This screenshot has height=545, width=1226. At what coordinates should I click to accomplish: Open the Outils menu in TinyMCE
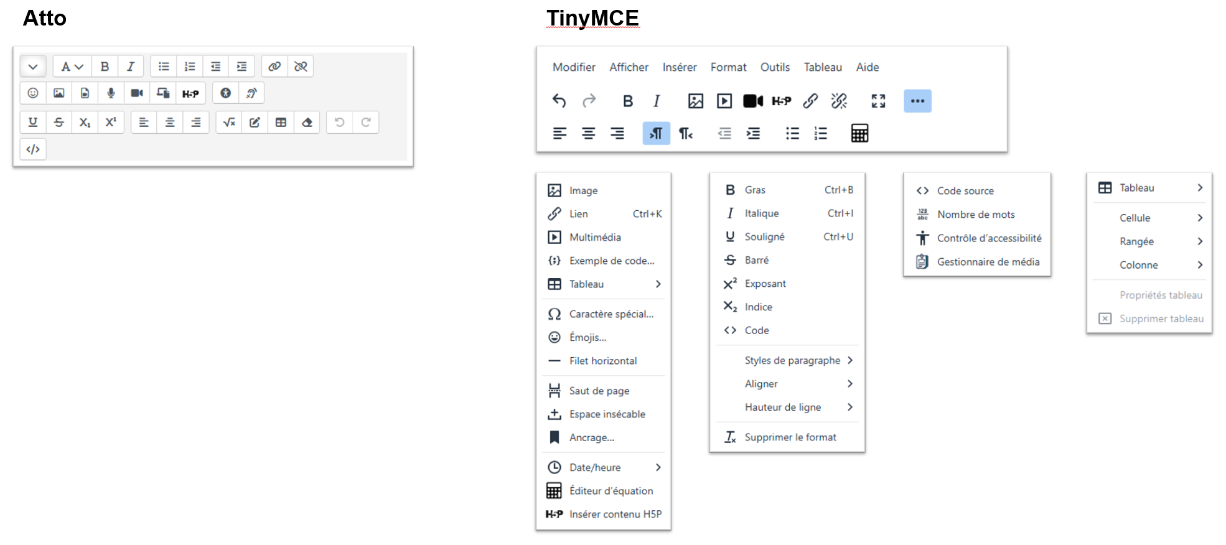(775, 67)
